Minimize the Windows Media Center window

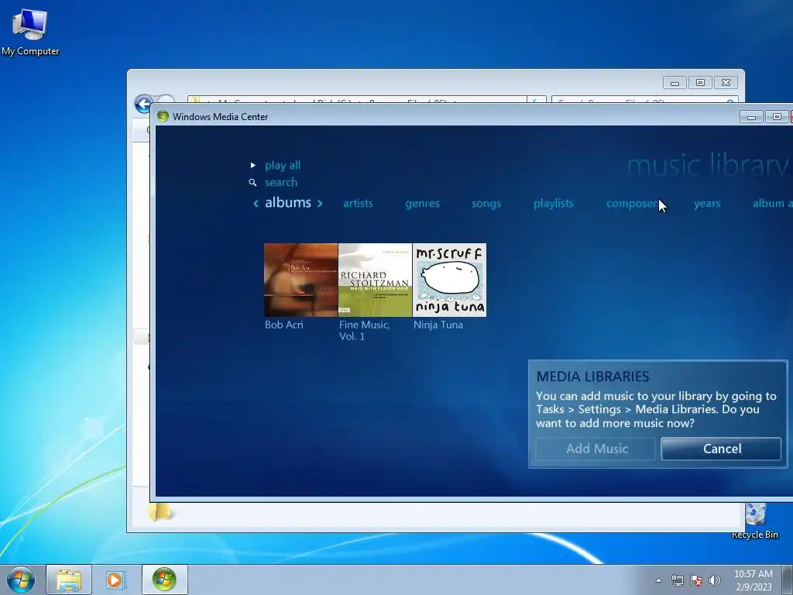[751, 117]
